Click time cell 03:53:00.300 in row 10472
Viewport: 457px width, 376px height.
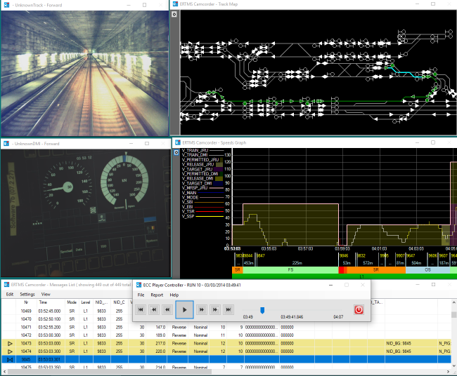tap(49, 335)
